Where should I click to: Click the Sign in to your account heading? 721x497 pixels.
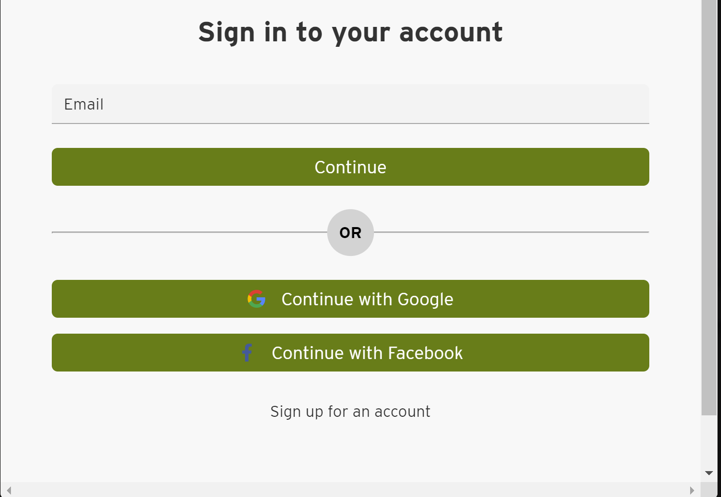click(x=351, y=32)
